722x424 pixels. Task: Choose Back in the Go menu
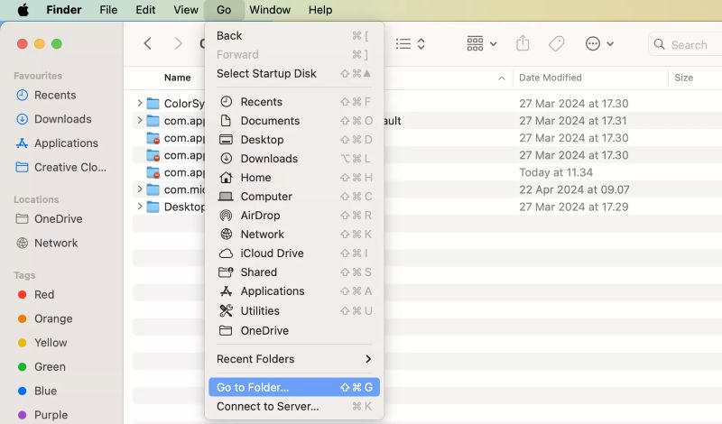tap(294, 35)
